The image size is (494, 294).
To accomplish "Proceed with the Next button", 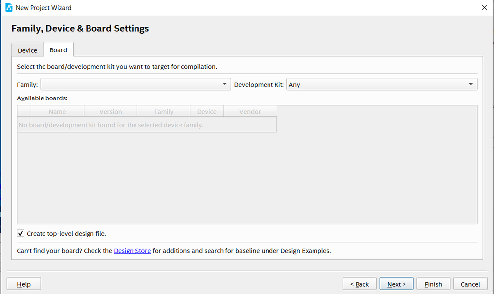I will 397,284.
